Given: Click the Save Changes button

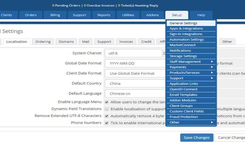Looking at the screenshot, I should (x=197, y=138).
